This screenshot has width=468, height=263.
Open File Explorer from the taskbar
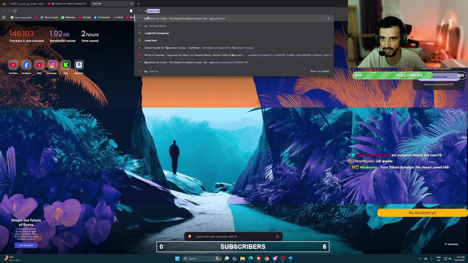[x=242, y=259]
